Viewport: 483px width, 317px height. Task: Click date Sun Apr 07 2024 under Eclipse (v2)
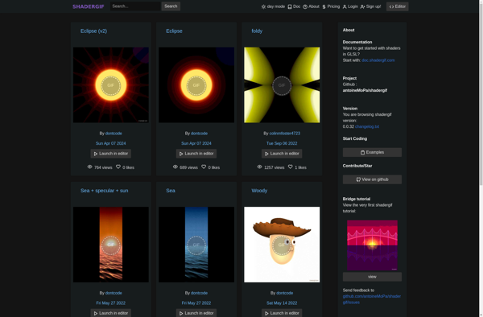tap(110, 143)
